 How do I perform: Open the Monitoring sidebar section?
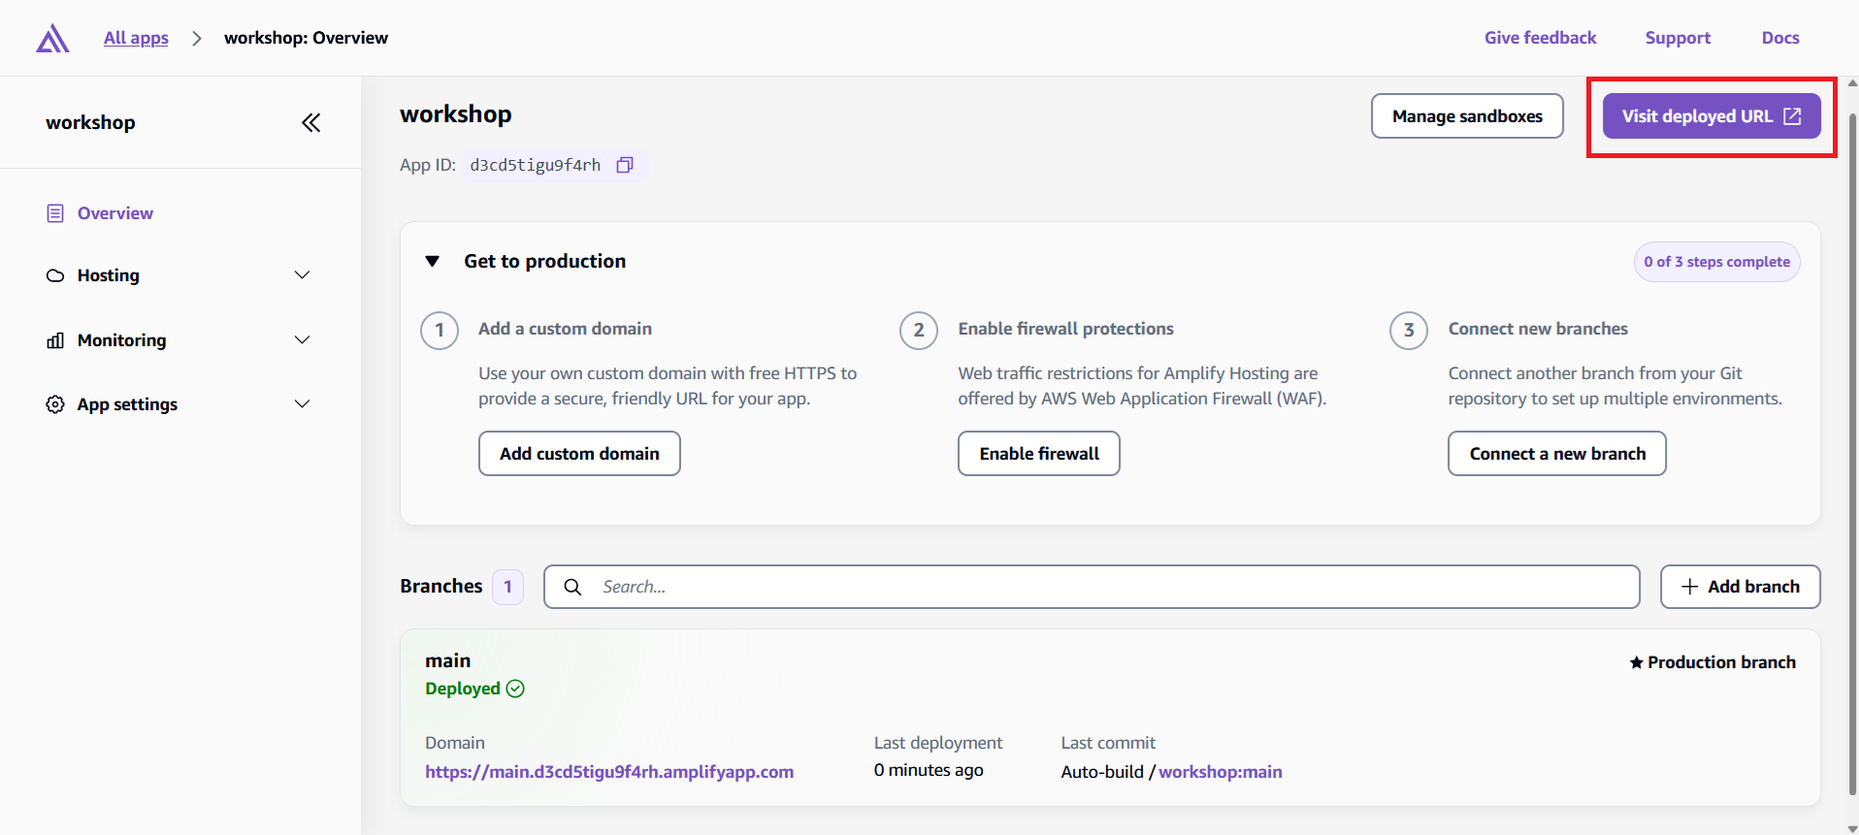tap(122, 340)
